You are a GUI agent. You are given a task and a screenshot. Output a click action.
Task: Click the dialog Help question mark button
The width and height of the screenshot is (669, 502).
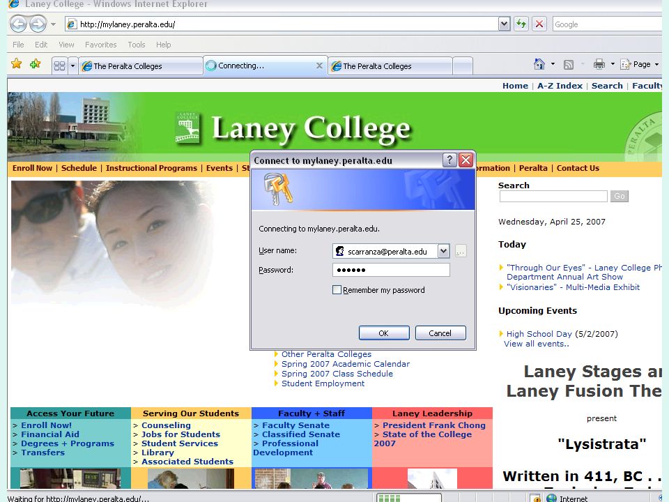(449, 160)
